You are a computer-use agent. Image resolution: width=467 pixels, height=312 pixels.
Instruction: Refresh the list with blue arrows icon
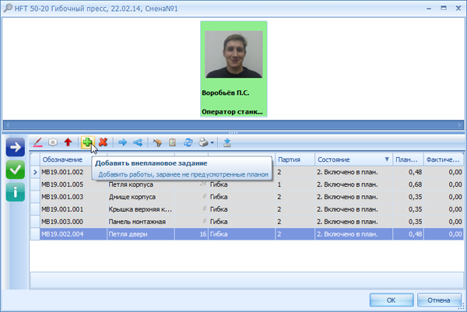[x=188, y=142]
